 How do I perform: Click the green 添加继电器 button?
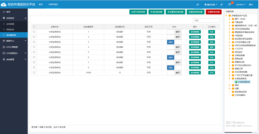(156, 12)
